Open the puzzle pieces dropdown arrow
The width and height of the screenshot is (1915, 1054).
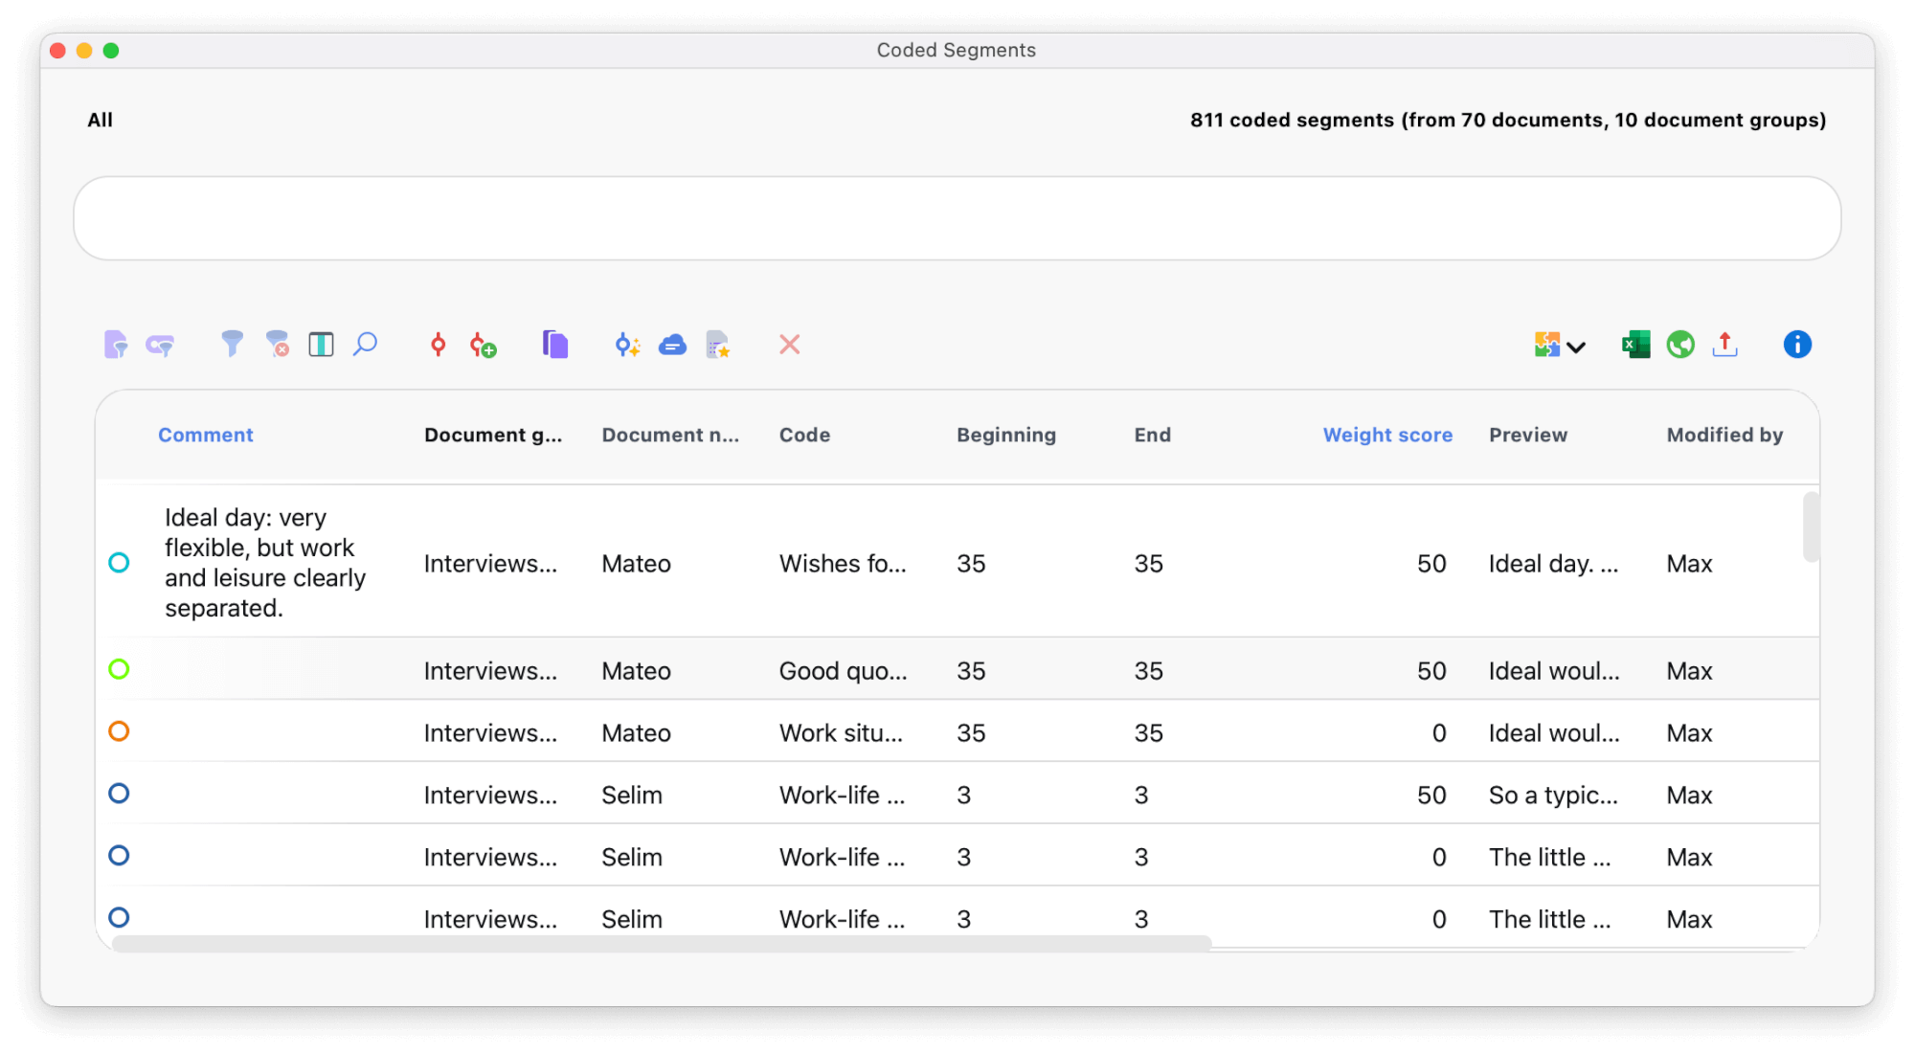click(x=1576, y=347)
